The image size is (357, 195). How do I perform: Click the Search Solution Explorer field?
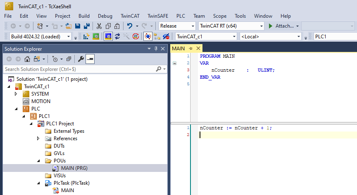click(79, 69)
